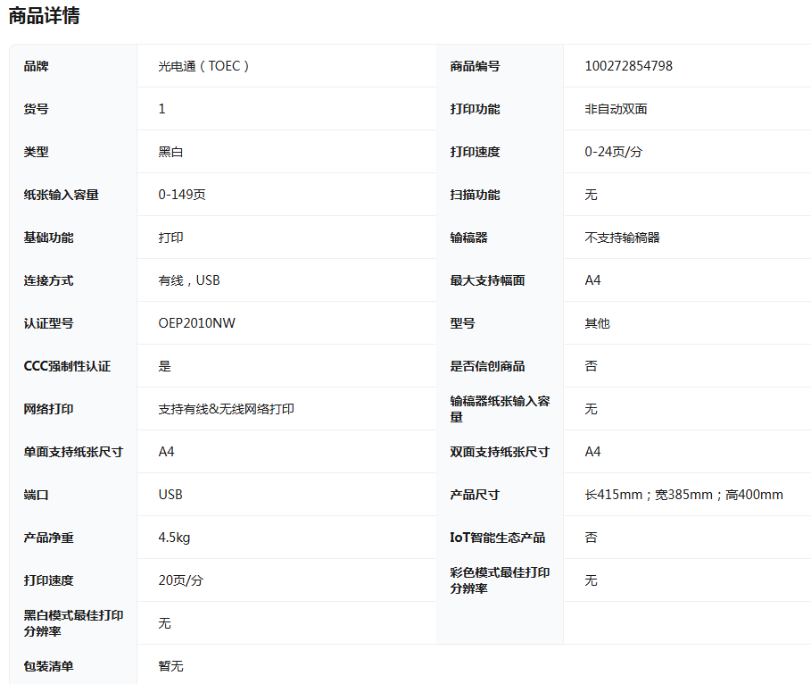Select the 非自动双面 print function value
Screen dimensions: 811x684
616,109
